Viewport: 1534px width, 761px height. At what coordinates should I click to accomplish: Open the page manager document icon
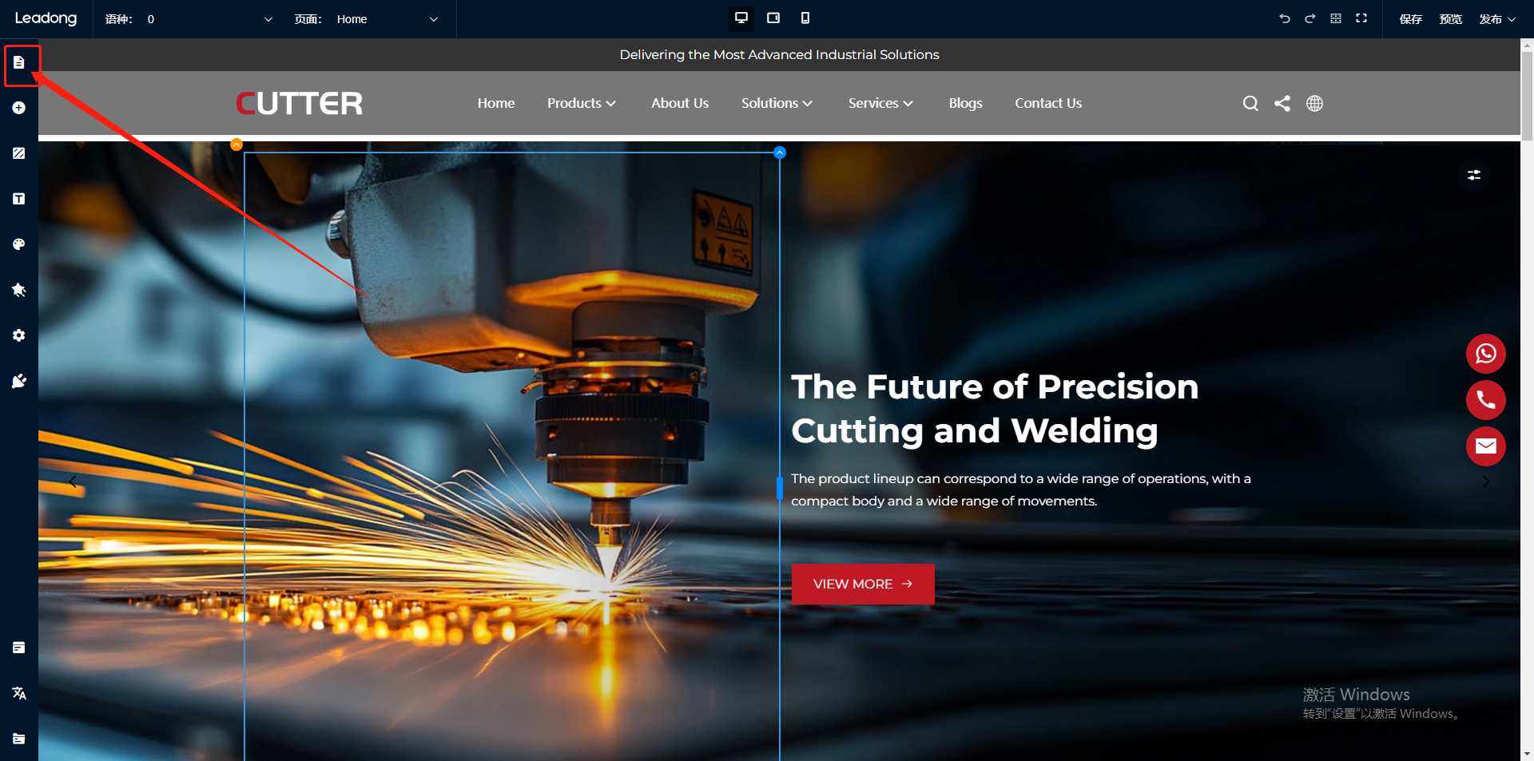click(19, 62)
